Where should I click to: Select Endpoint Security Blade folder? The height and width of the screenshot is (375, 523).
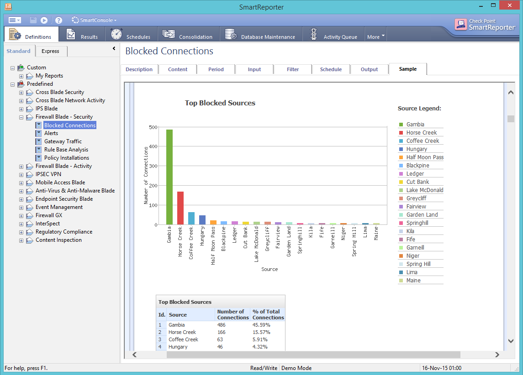click(64, 199)
